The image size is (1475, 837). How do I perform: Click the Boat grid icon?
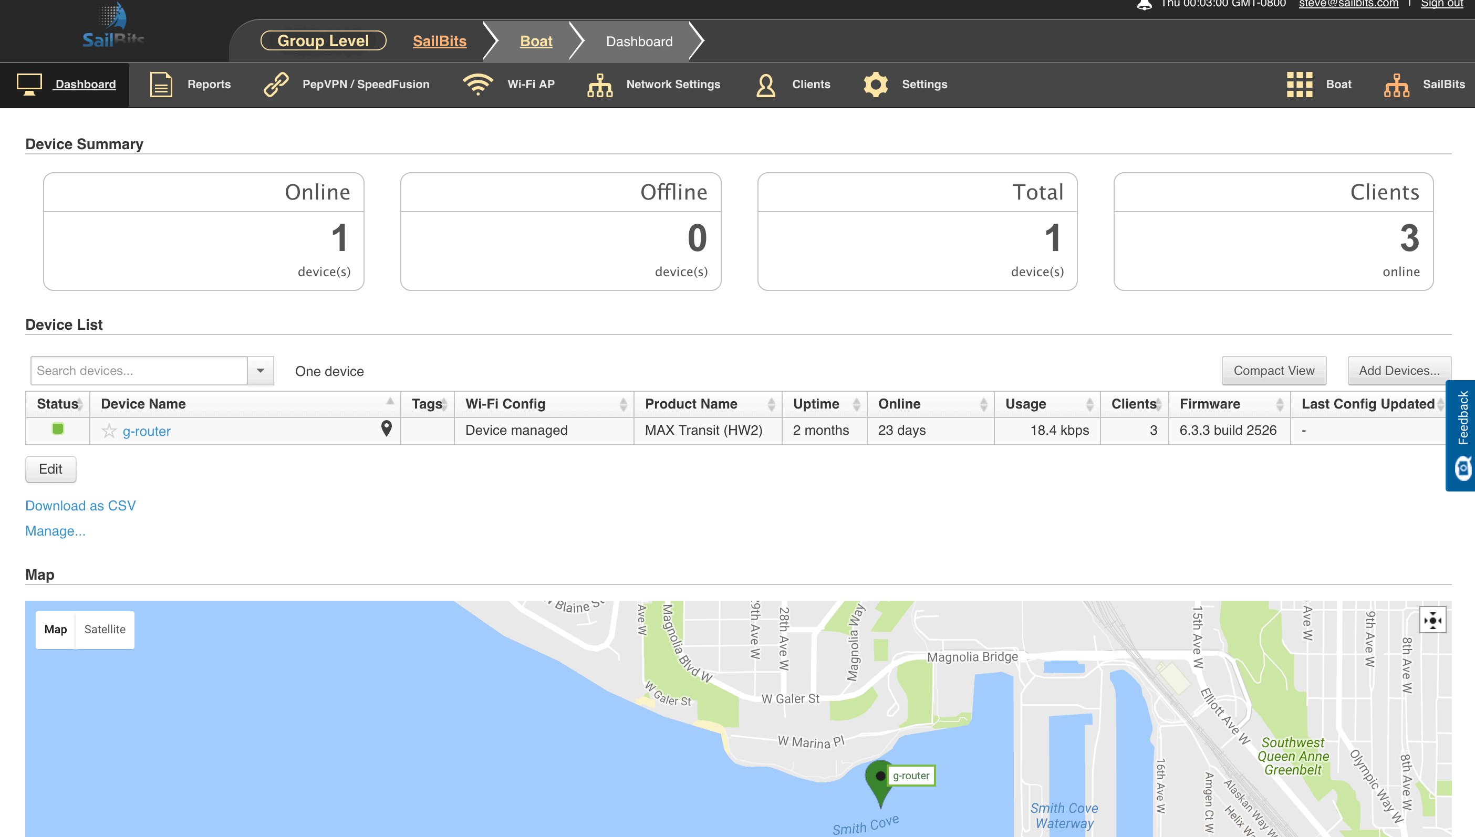coord(1299,85)
